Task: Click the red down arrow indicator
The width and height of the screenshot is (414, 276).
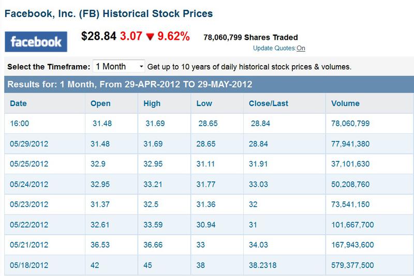Action: pos(150,37)
